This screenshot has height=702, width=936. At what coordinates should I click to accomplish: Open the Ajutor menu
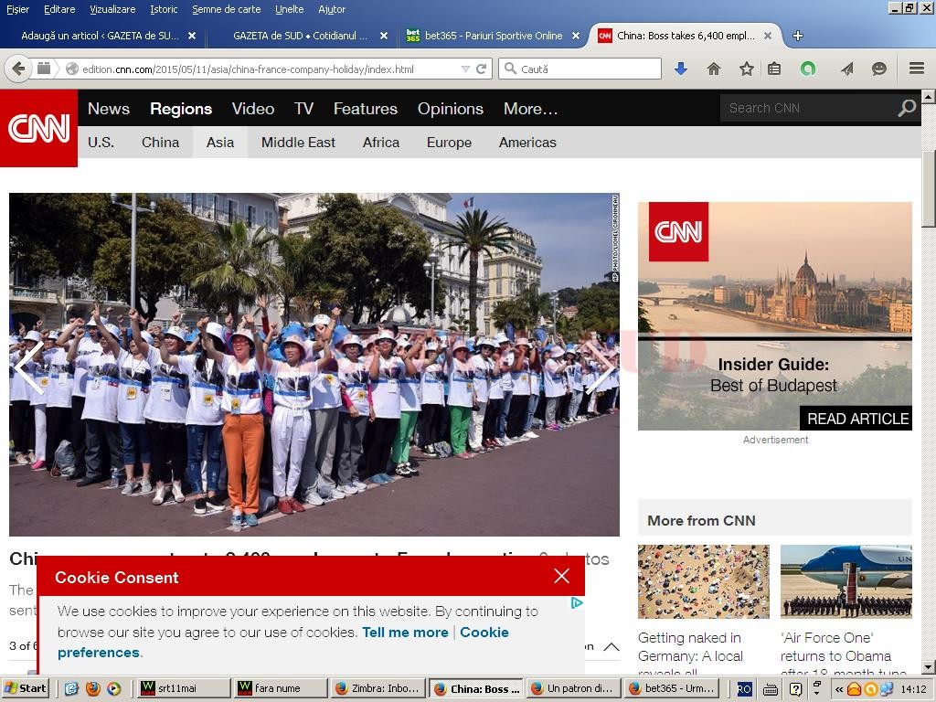[x=332, y=9]
